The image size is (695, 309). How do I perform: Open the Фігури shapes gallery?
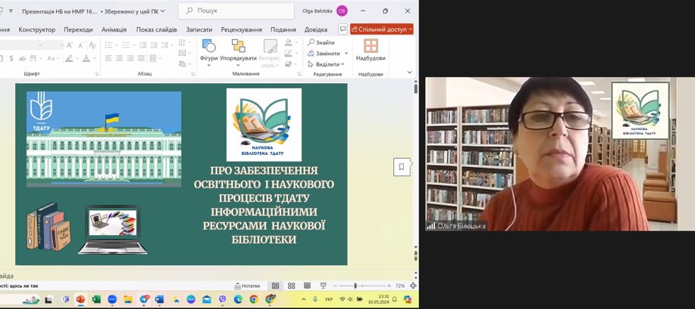point(208,53)
